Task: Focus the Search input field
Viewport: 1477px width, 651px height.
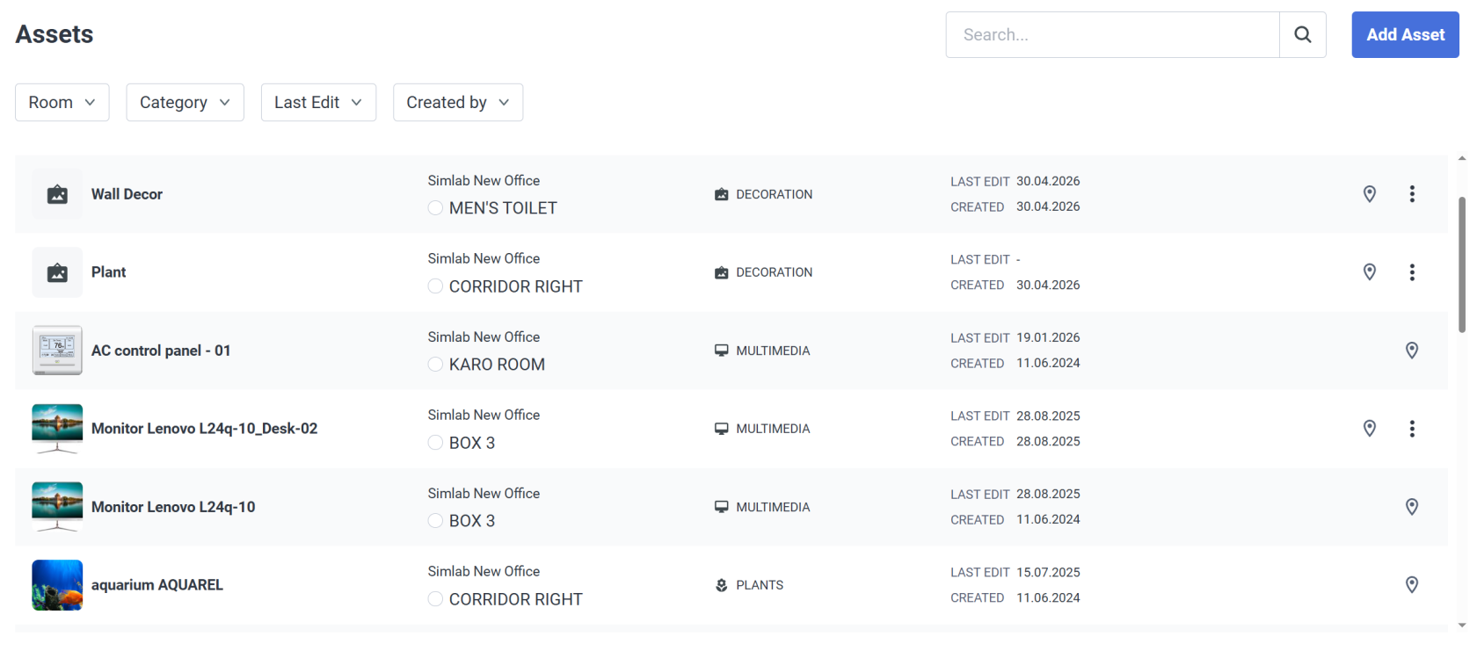Action: (x=1113, y=34)
